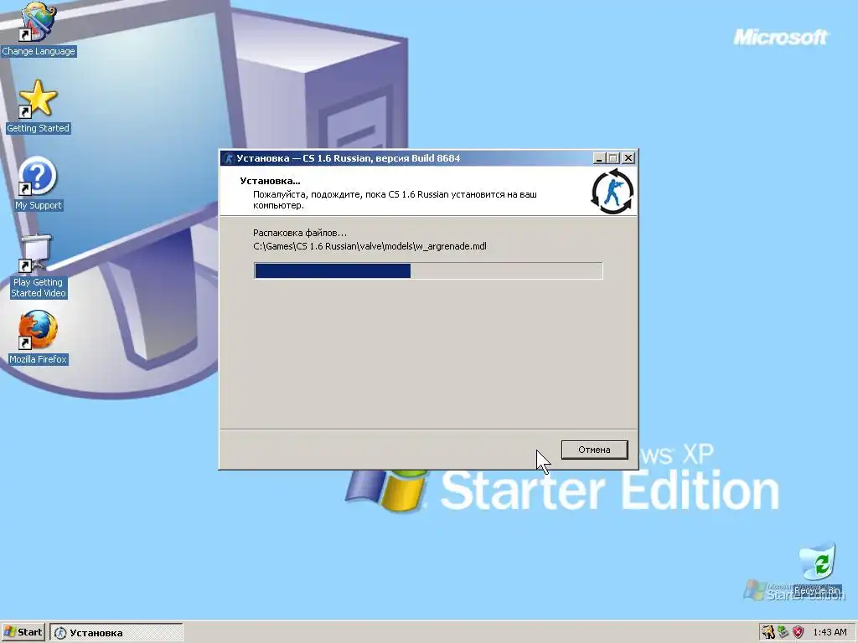The image size is (858, 643).
Task: Close the Установка installer window
Action: click(x=628, y=158)
